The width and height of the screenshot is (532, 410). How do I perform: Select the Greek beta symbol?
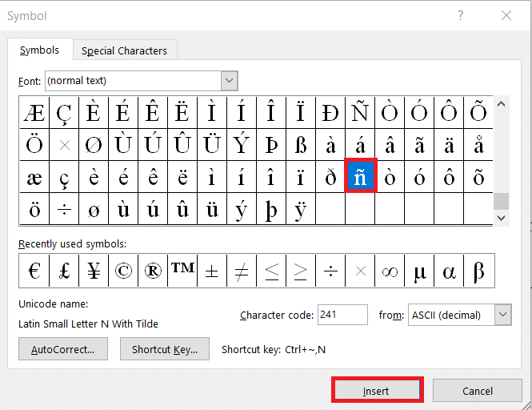point(478,271)
